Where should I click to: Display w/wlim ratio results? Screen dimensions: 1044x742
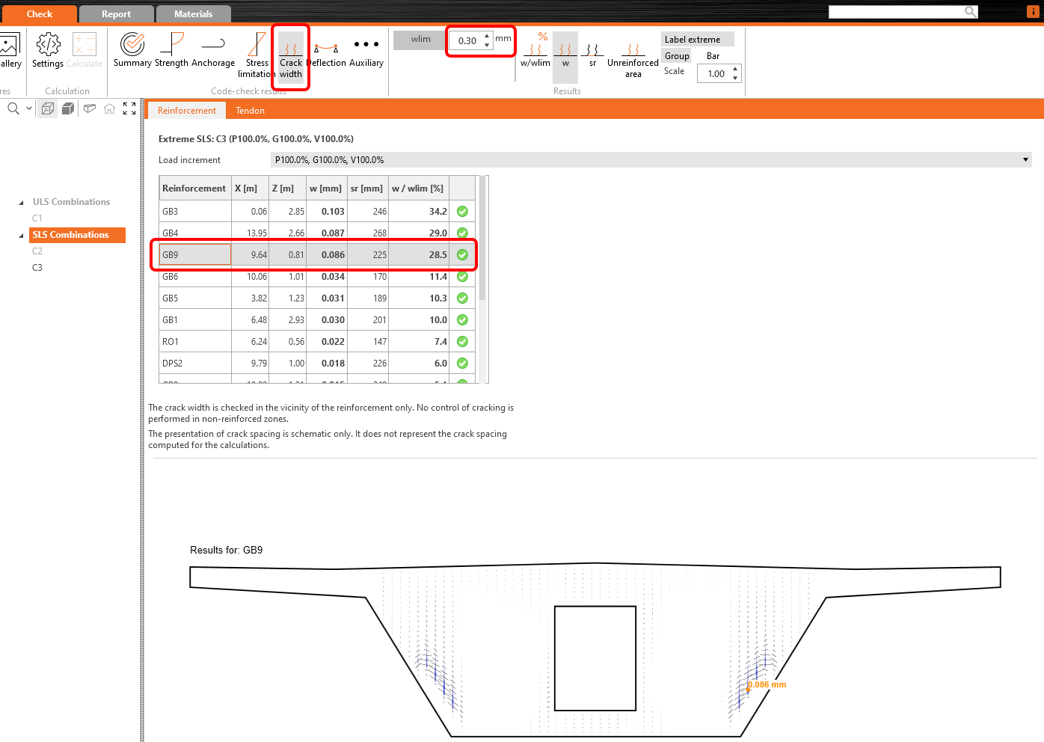535,51
